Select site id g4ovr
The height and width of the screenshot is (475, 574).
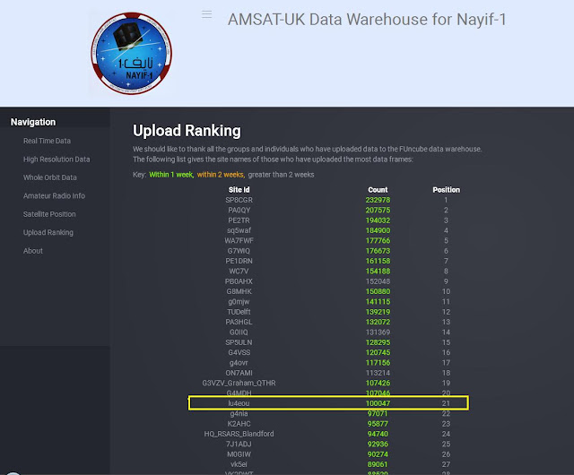[x=239, y=363]
